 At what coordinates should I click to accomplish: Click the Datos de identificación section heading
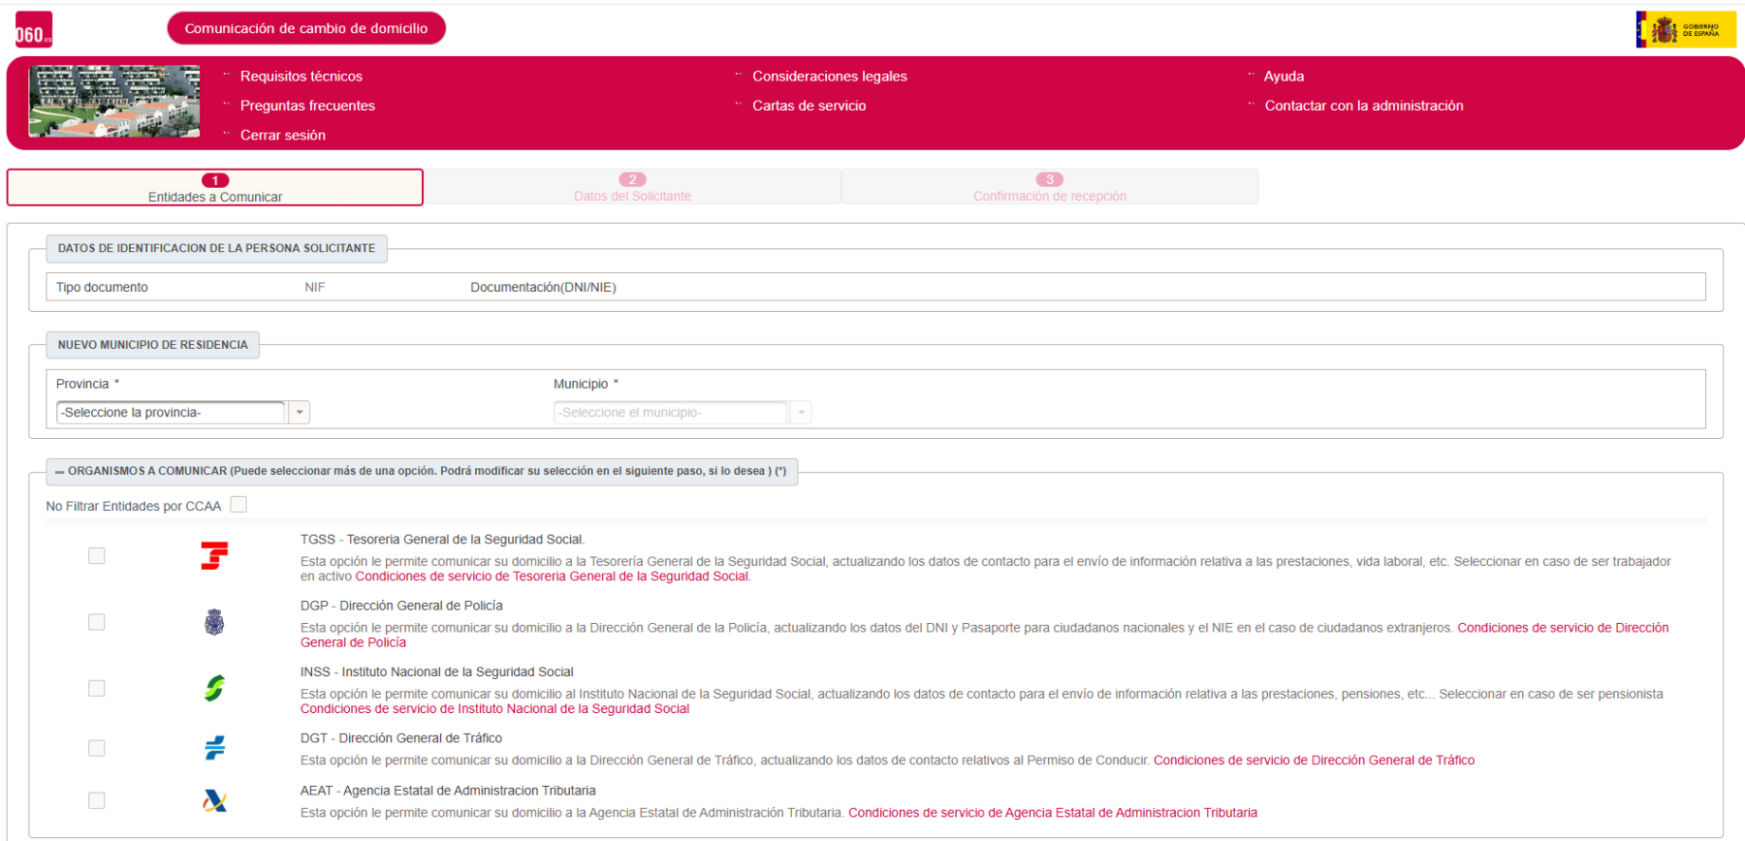click(x=216, y=249)
